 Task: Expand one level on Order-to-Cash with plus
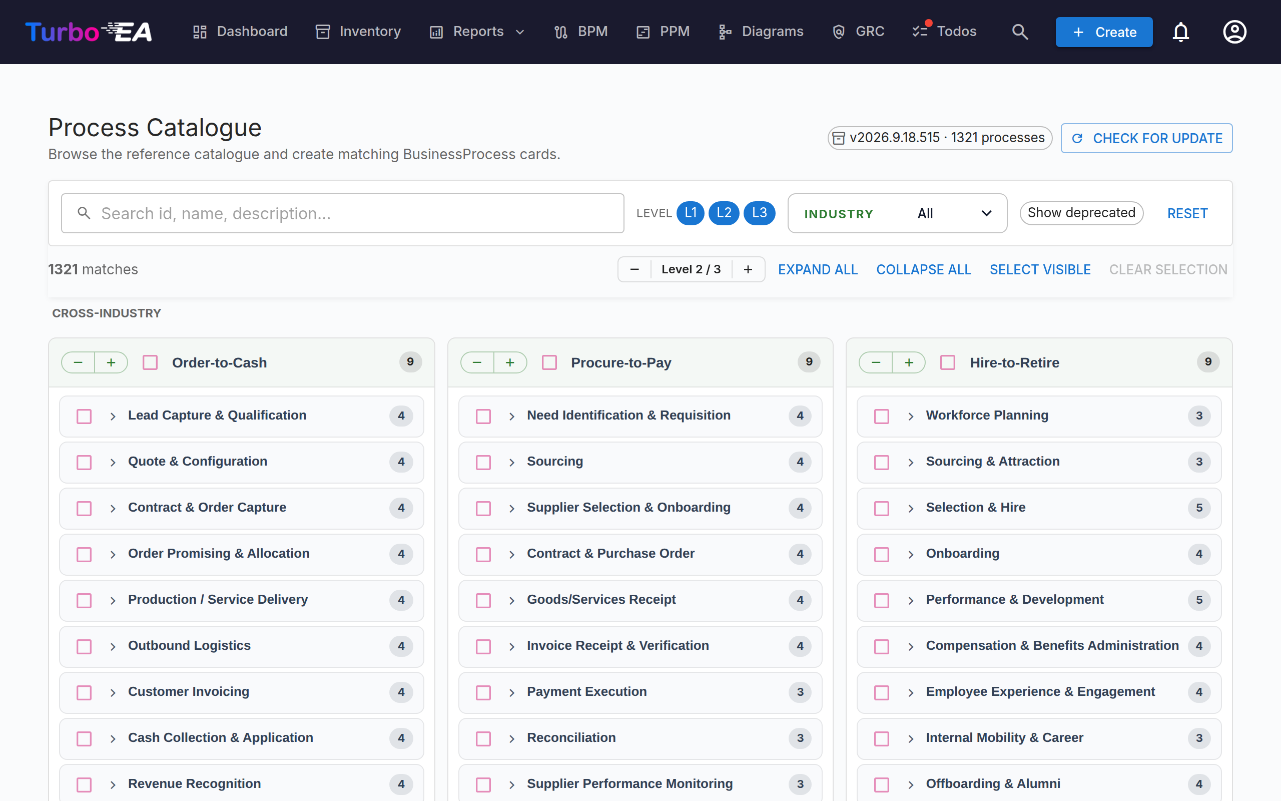[111, 362]
